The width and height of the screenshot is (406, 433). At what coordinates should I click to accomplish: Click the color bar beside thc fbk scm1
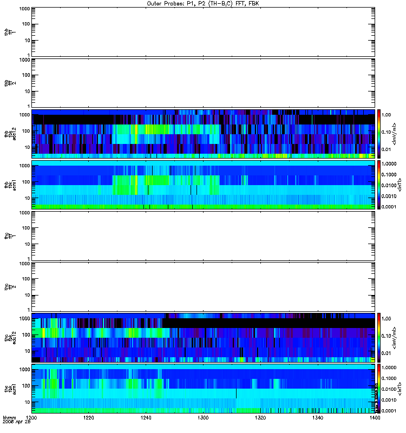click(379, 389)
